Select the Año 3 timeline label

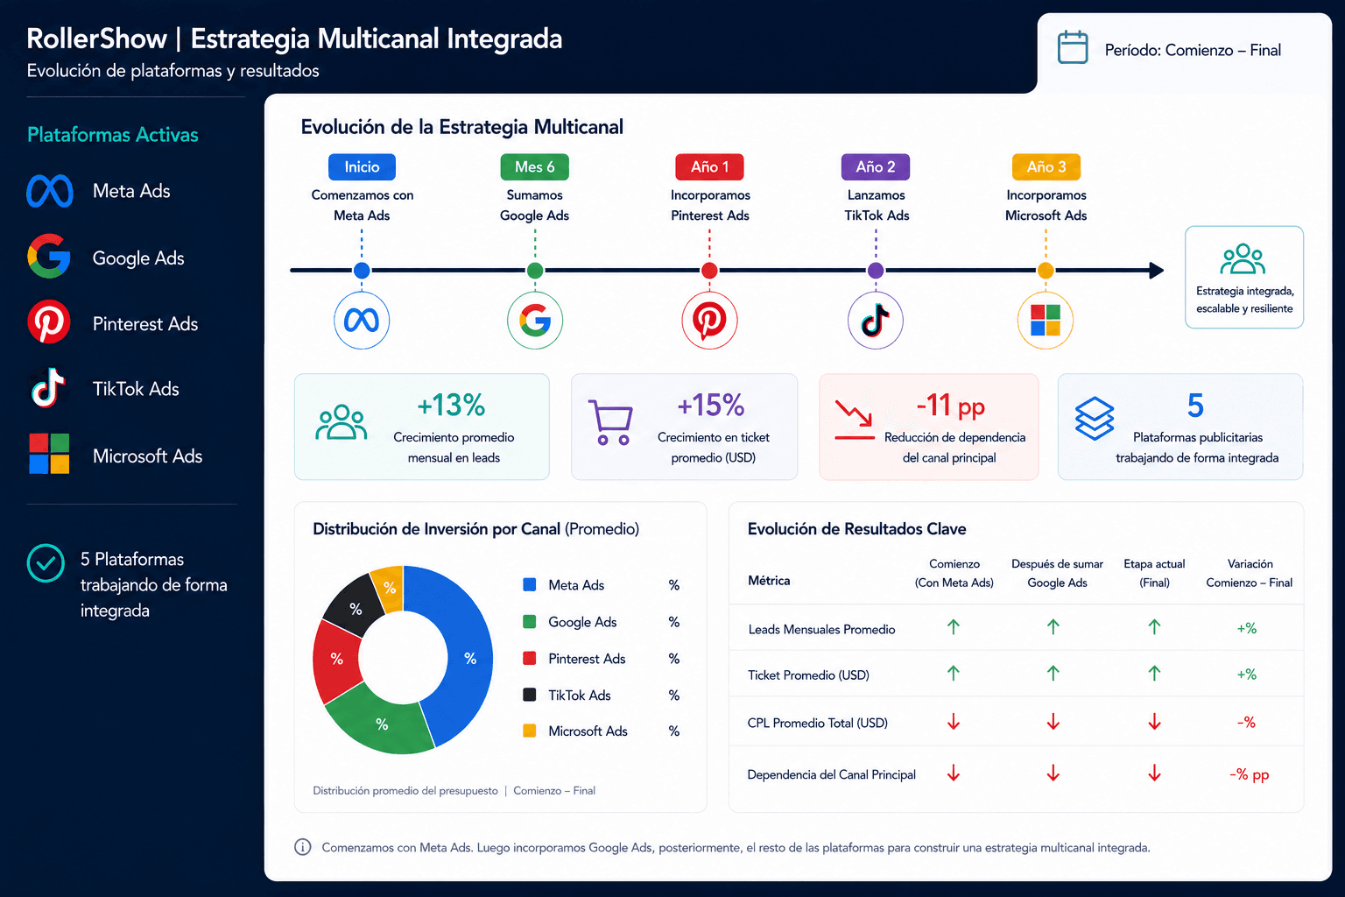[x=1046, y=166]
